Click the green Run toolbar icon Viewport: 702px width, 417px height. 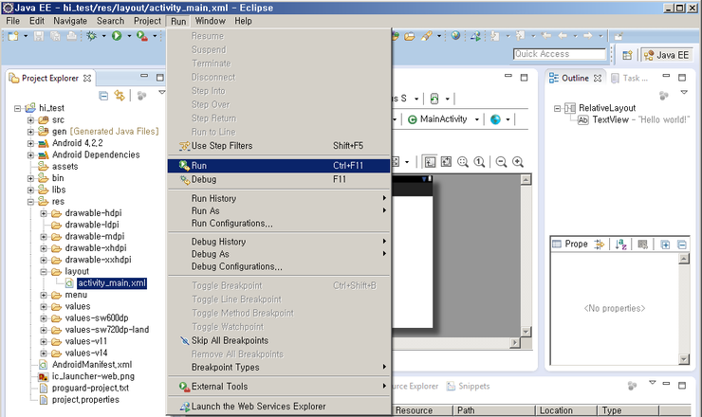[117, 36]
